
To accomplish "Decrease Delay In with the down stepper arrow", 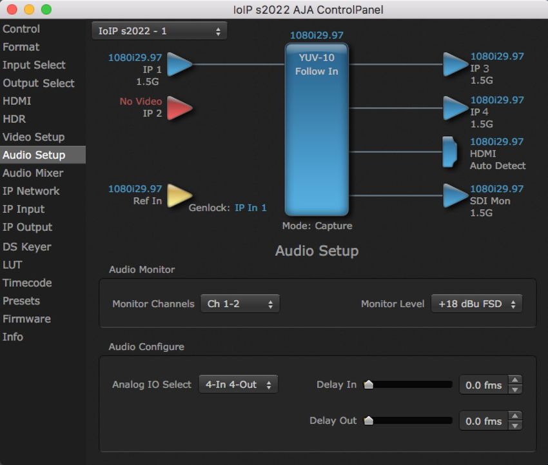I will tap(515, 390).
